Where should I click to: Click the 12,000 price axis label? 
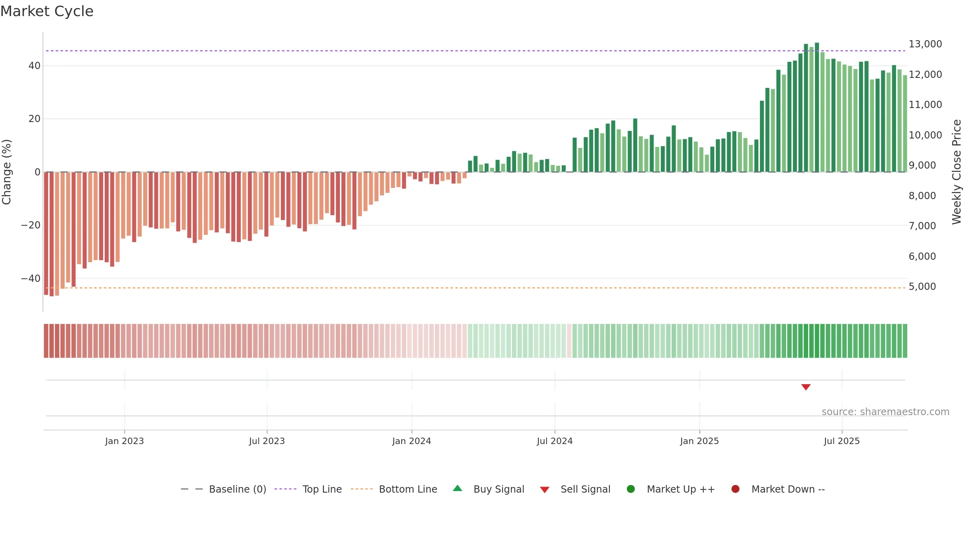tap(925, 75)
